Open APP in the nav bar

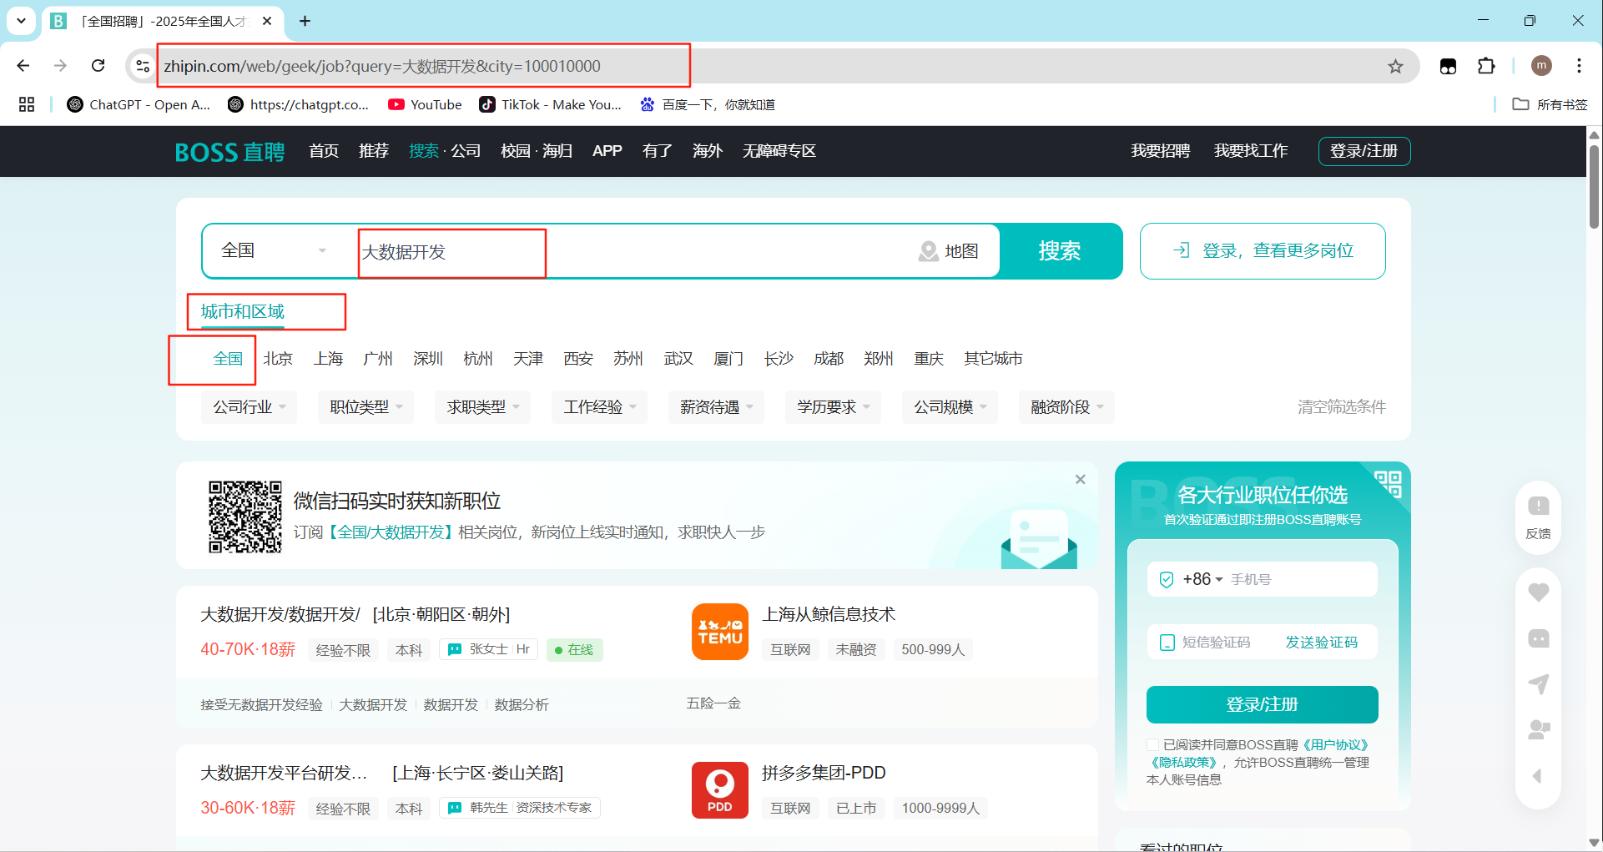coord(607,151)
